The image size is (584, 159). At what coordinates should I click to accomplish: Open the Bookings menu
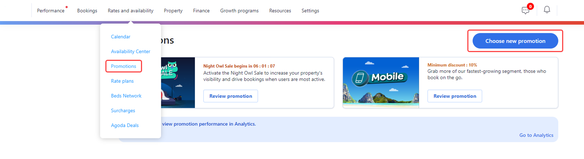(87, 11)
